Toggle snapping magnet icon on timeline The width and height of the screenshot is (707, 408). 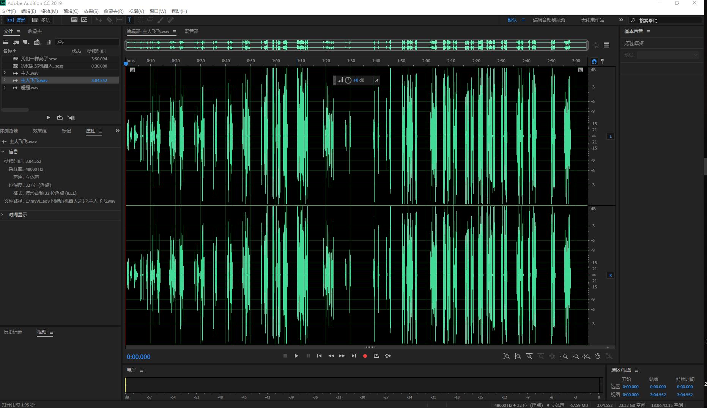coord(594,61)
